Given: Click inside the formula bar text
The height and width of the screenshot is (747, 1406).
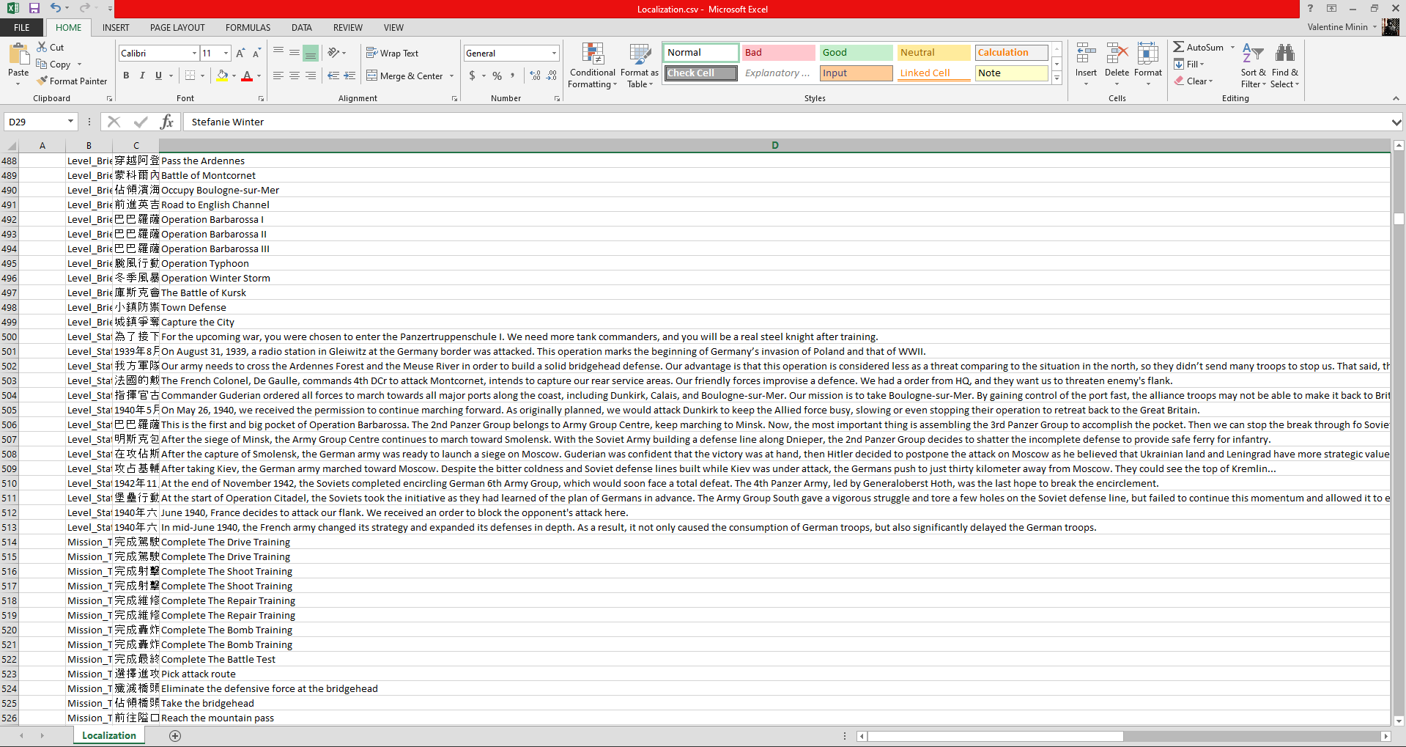Looking at the screenshot, I should [228, 122].
